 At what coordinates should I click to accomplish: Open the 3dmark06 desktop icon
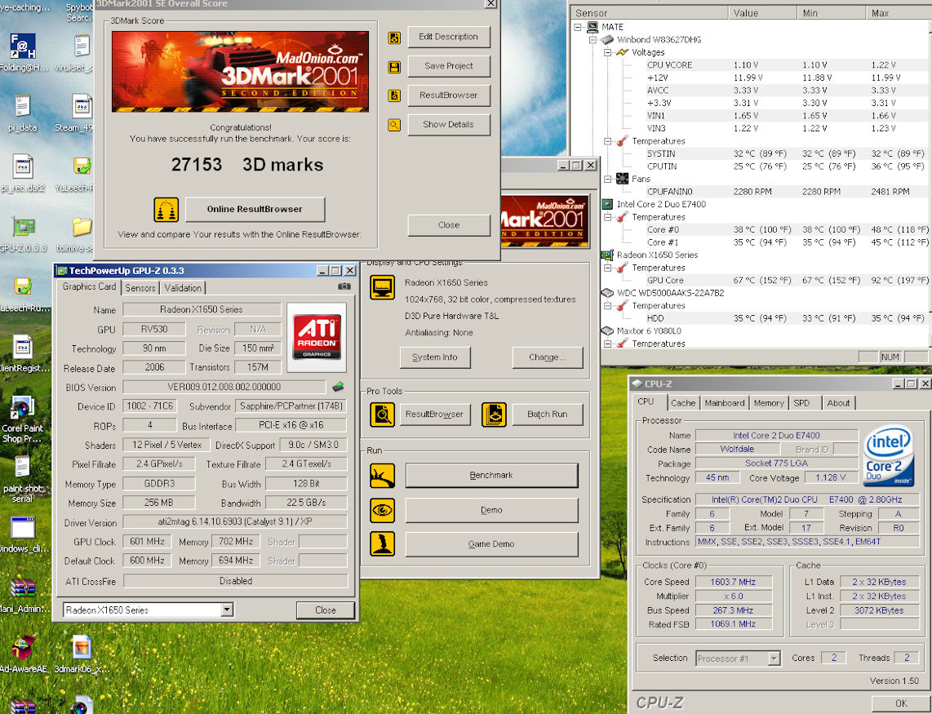(82, 647)
